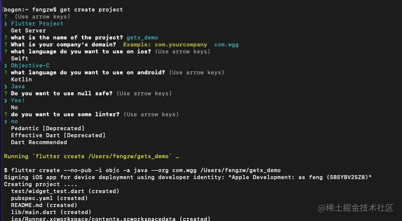
Task: Choose No for null safe
Action: 15,107
